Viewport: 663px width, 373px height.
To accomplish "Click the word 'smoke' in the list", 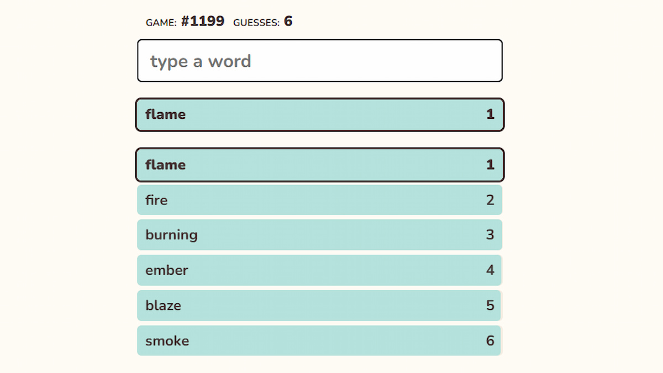I will click(x=167, y=341).
